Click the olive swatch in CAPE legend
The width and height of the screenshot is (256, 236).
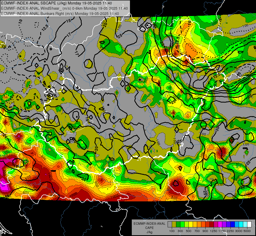(x=174, y=224)
